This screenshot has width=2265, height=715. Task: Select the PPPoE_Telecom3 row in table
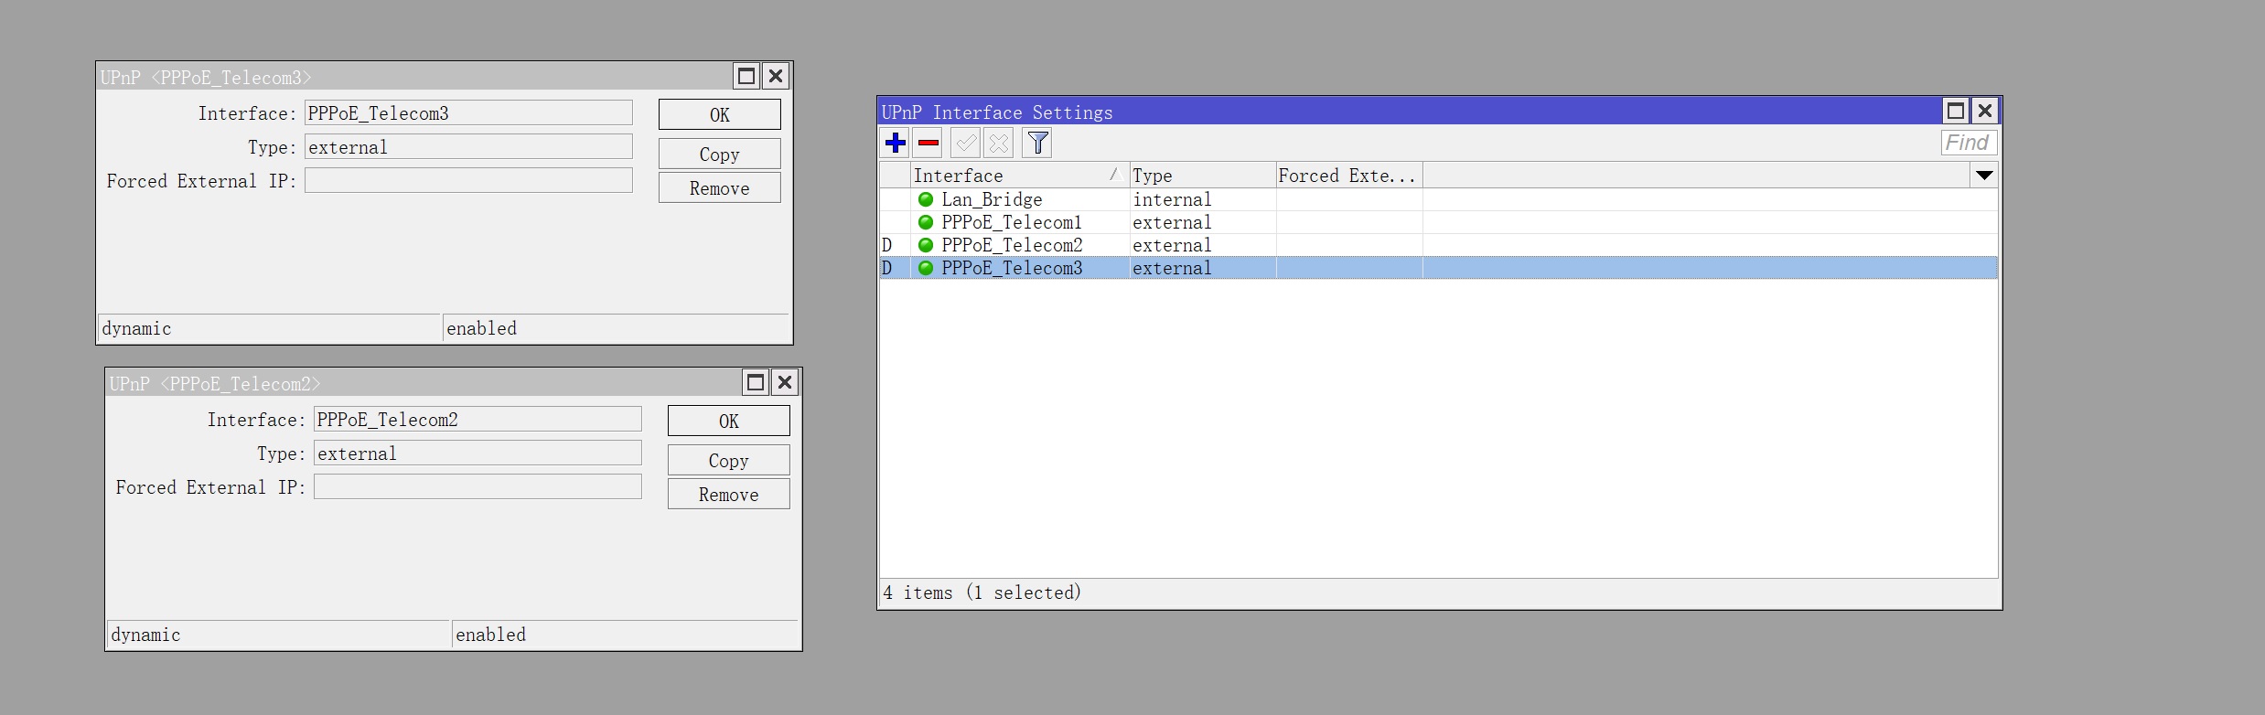(1438, 268)
